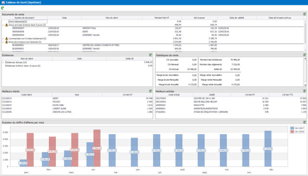Sort by Net à payer column header
The width and height of the screenshot is (308, 176).
(199, 18)
